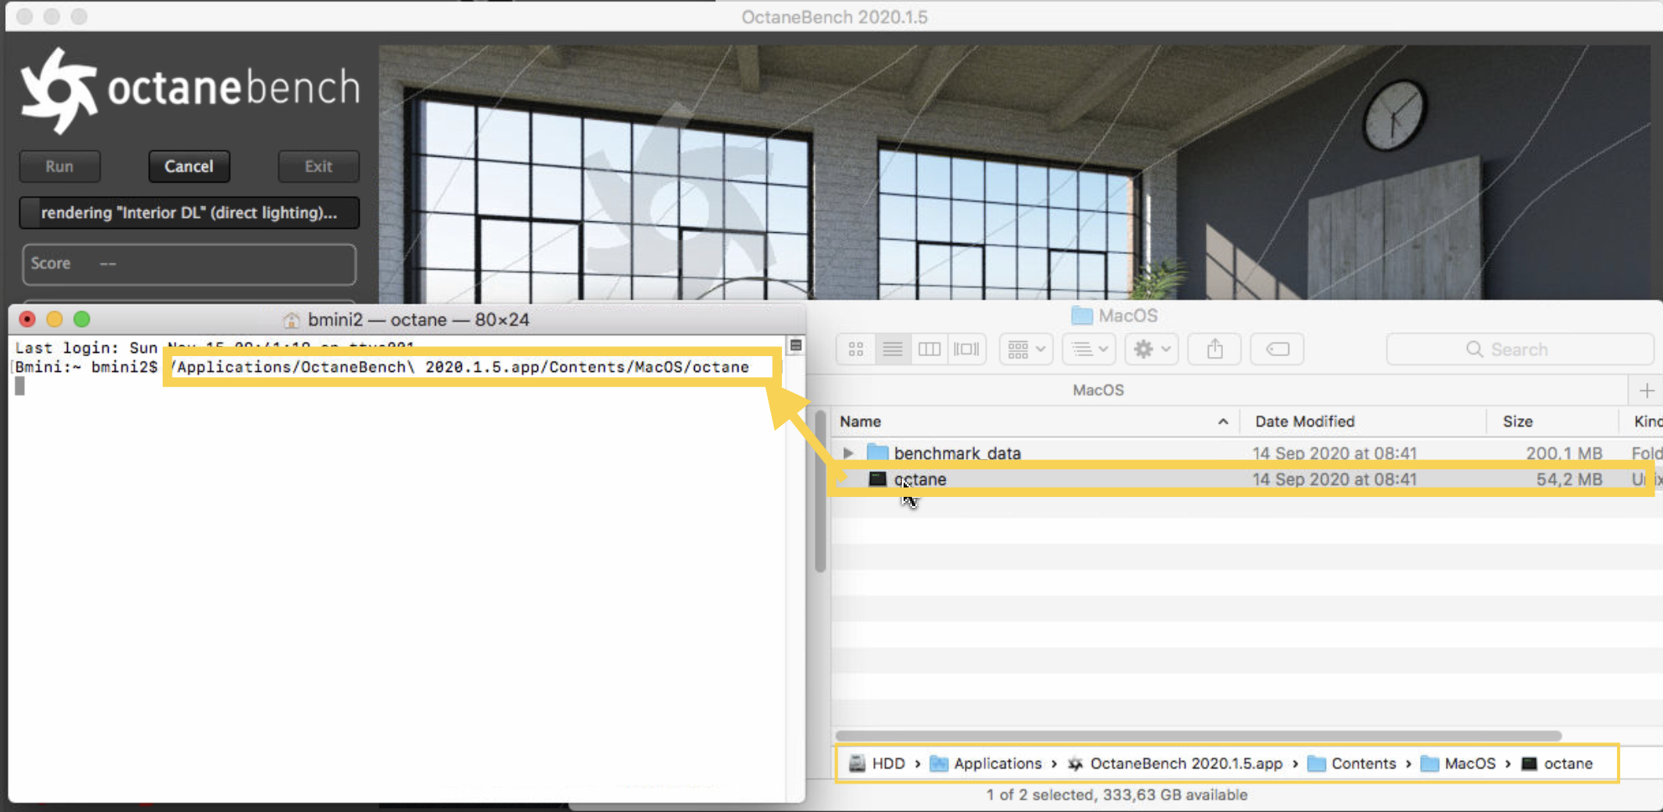This screenshot has height=812, width=1663.
Task: Click Contents in the Finder path bar
Action: click(1352, 763)
